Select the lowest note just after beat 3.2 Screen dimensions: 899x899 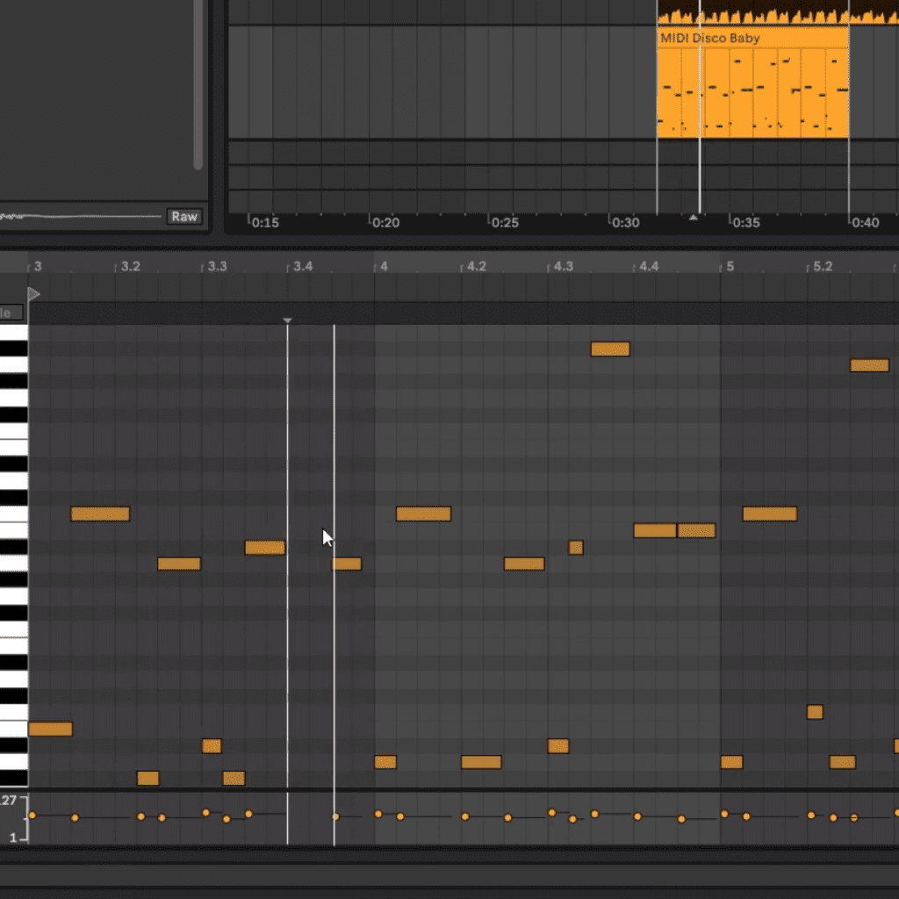pyautogui.click(x=147, y=778)
